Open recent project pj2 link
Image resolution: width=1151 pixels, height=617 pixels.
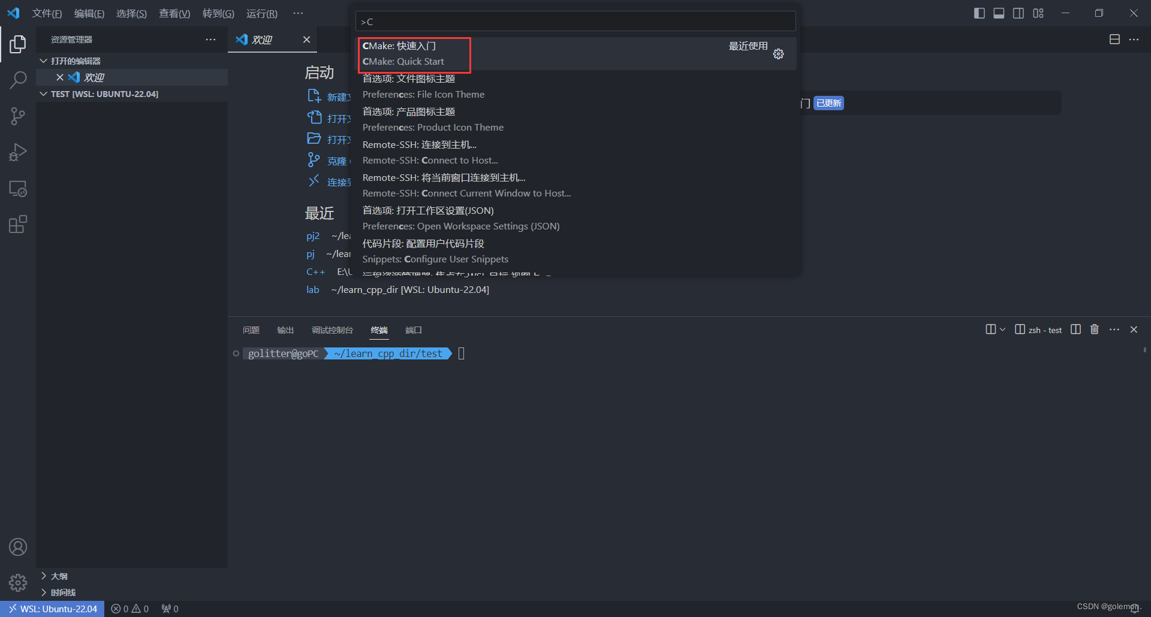[x=313, y=236]
